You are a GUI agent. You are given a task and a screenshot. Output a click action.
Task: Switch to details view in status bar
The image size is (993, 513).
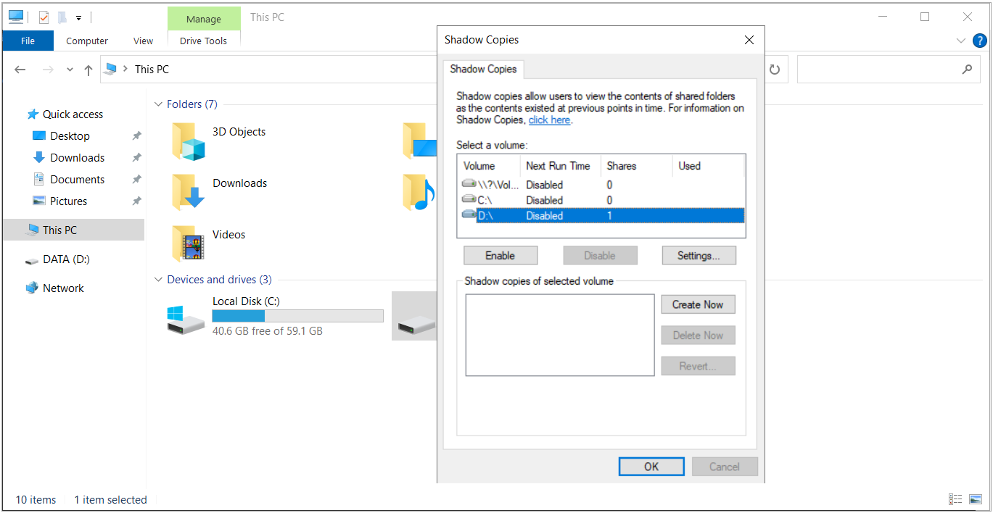[x=956, y=499]
